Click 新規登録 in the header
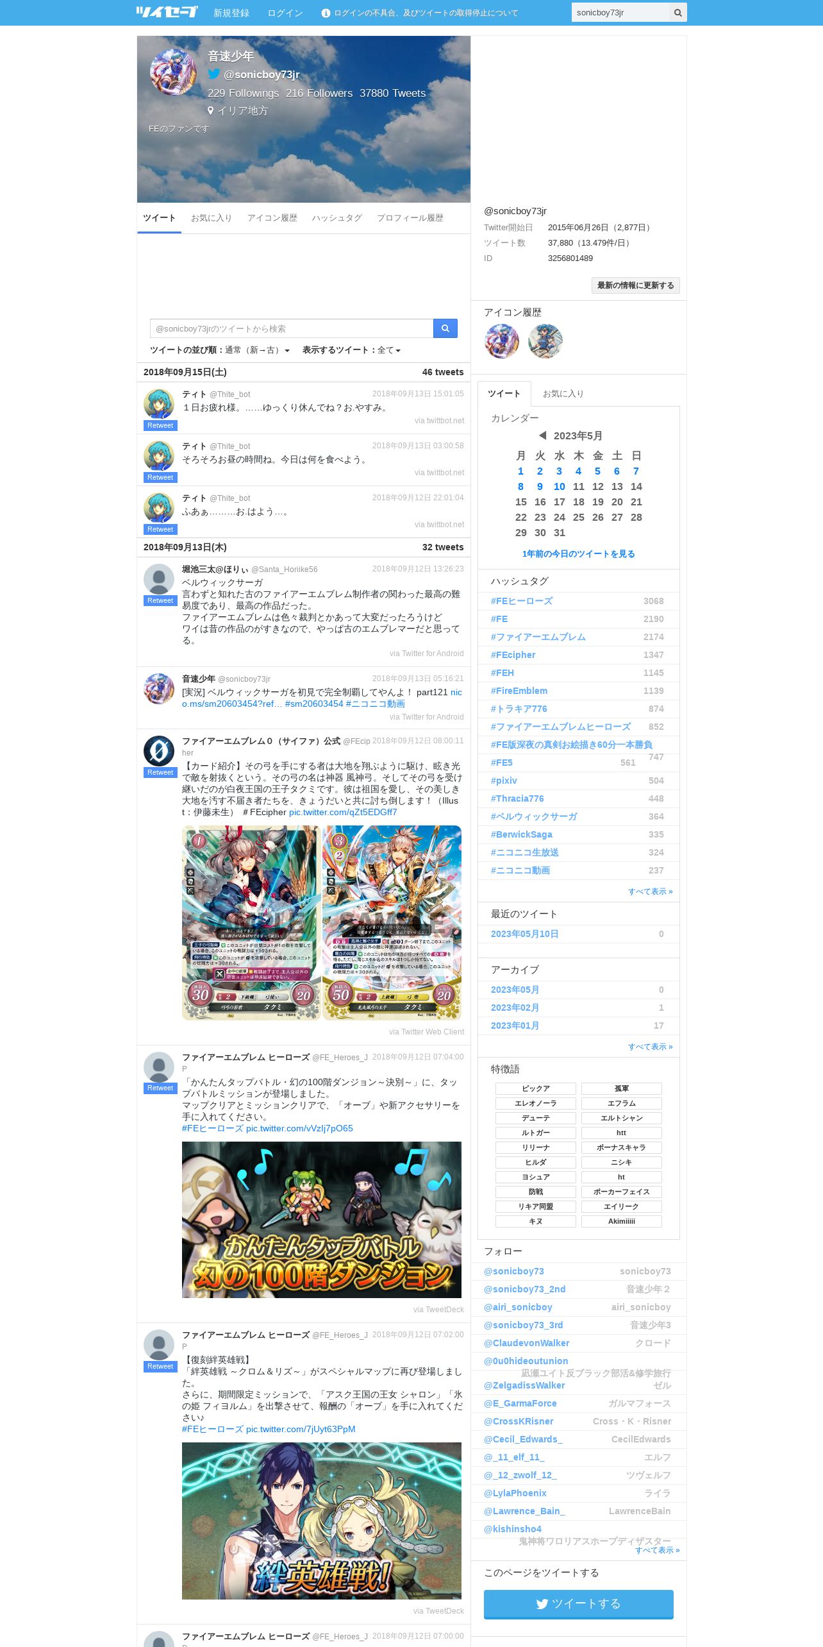 (x=231, y=13)
